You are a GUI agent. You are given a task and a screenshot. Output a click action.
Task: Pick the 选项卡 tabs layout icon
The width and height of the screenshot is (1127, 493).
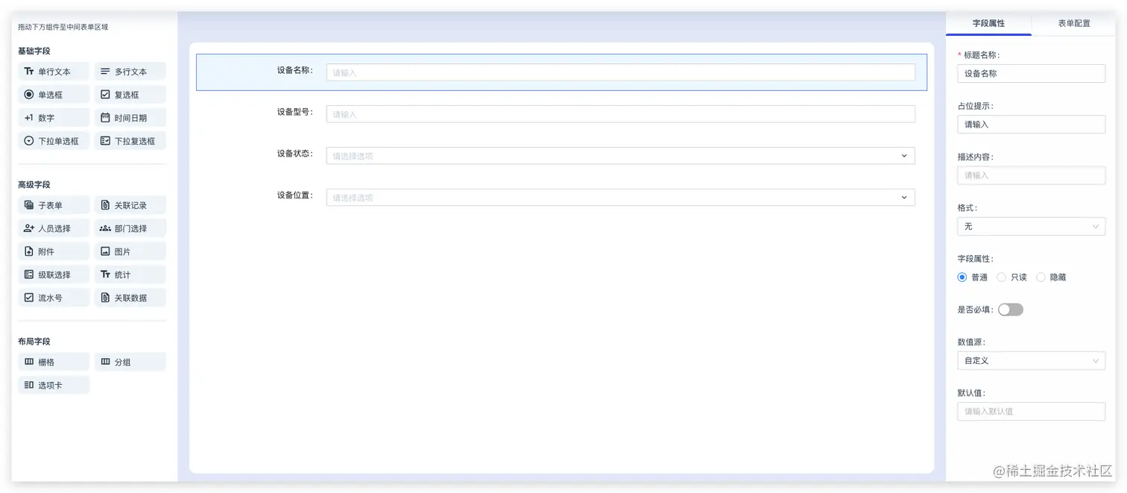[29, 385]
